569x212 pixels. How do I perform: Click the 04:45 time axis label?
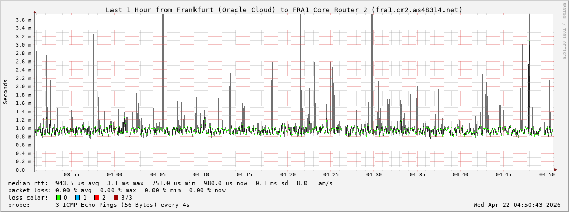[x=504, y=175]
